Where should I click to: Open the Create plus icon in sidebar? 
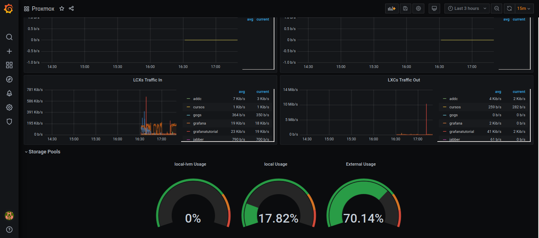pyautogui.click(x=9, y=51)
